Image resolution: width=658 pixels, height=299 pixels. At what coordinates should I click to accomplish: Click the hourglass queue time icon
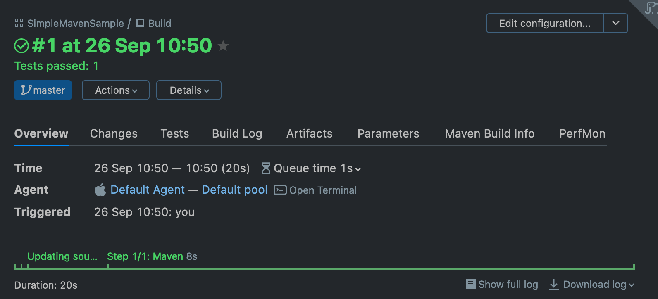266,168
